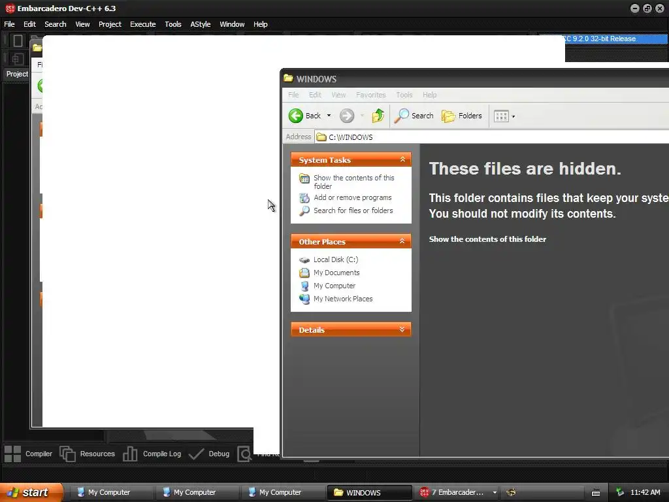669x502 pixels.
Task: Open the View menu in Dev-C++
Action: click(82, 24)
